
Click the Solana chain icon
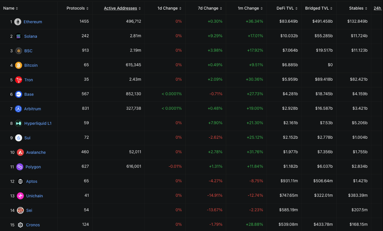(18, 36)
